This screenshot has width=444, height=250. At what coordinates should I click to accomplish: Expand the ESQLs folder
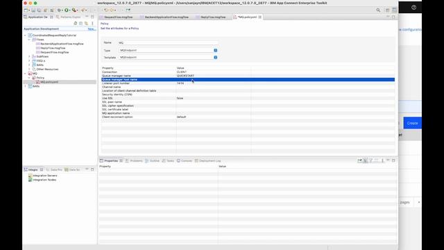[29, 61]
